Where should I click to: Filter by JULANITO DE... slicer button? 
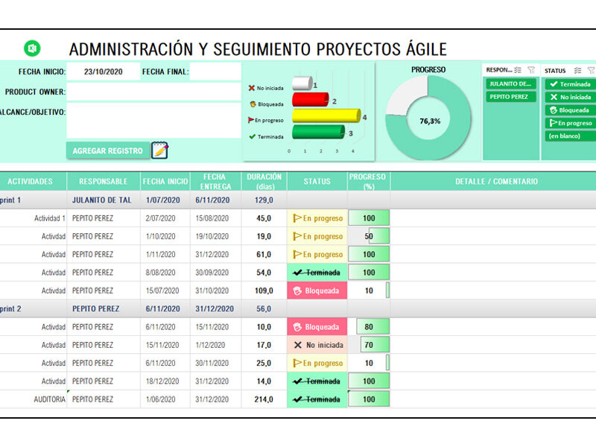[x=510, y=84]
